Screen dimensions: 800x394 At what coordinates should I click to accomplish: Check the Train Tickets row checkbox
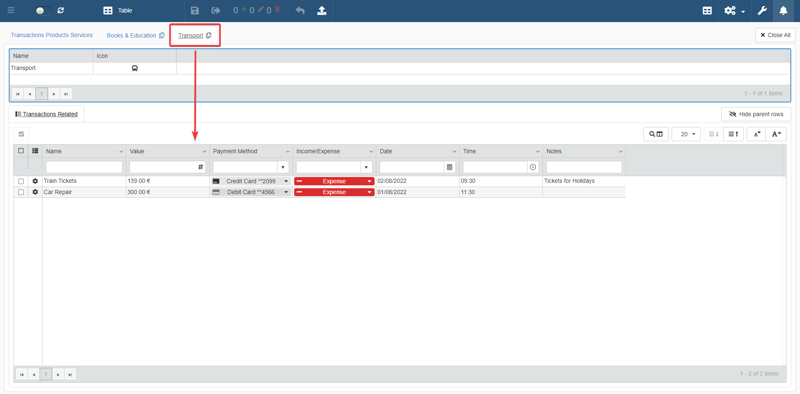[21, 181]
